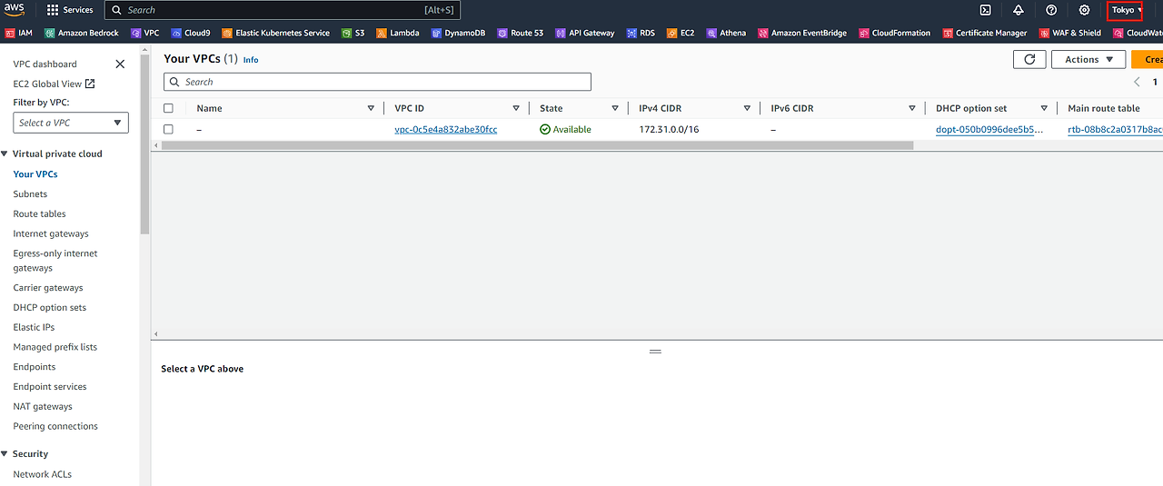The width and height of the screenshot is (1163, 486).
Task: Open Cloud9 shortcut
Action: (x=191, y=33)
